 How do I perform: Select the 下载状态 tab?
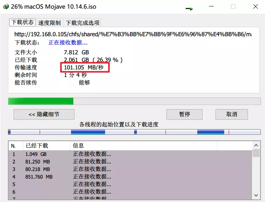click(22, 22)
